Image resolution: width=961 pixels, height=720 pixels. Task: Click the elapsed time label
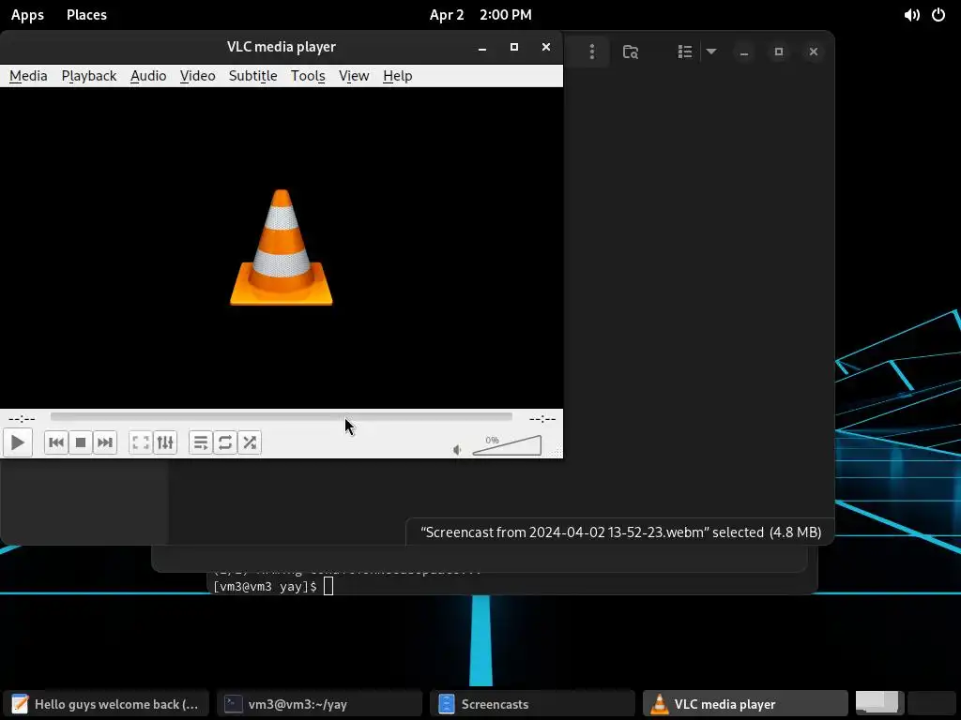click(22, 419)
